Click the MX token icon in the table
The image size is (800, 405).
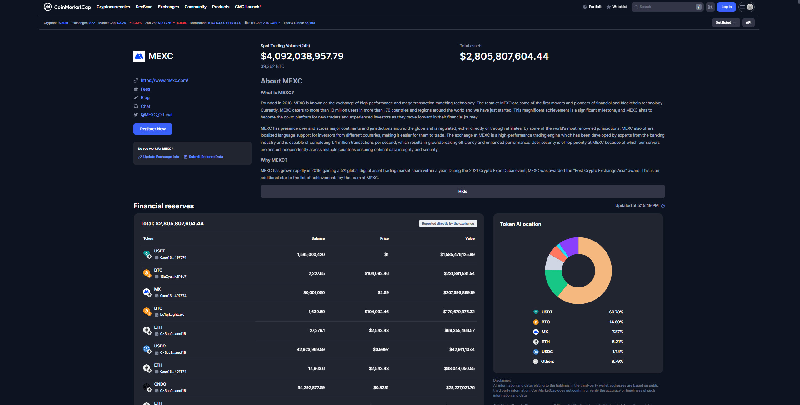click(147, 292)
